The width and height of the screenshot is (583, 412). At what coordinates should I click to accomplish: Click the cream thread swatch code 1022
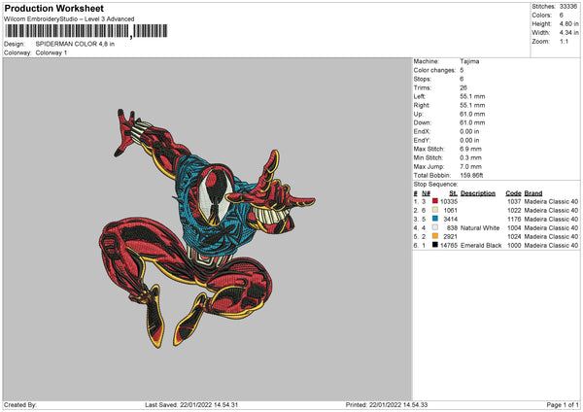pos(434,210)
